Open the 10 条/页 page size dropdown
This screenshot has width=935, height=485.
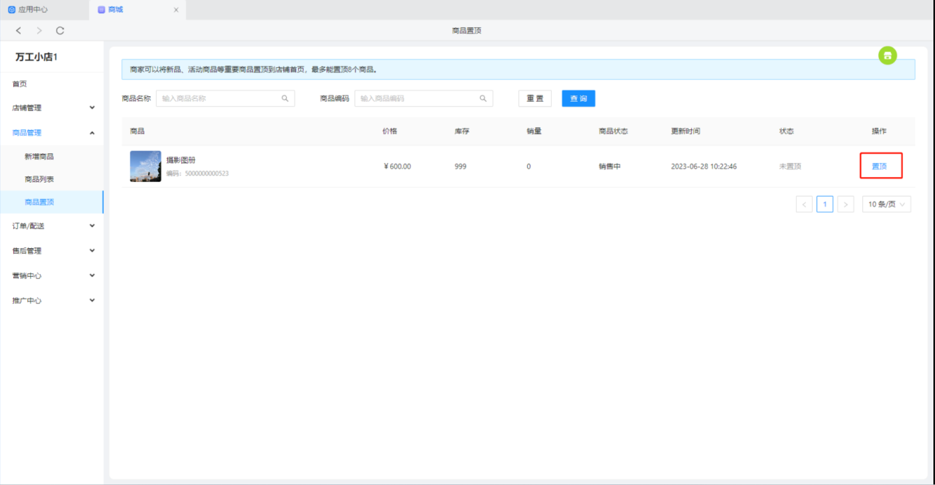coord(886,204)
